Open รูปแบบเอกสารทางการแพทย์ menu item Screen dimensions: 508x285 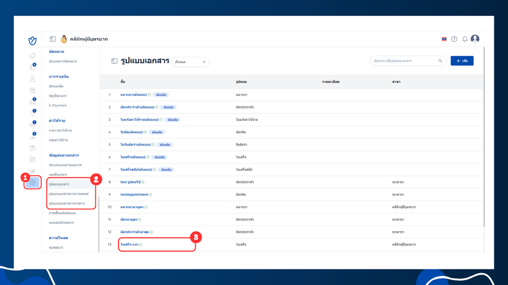[68, 194]
